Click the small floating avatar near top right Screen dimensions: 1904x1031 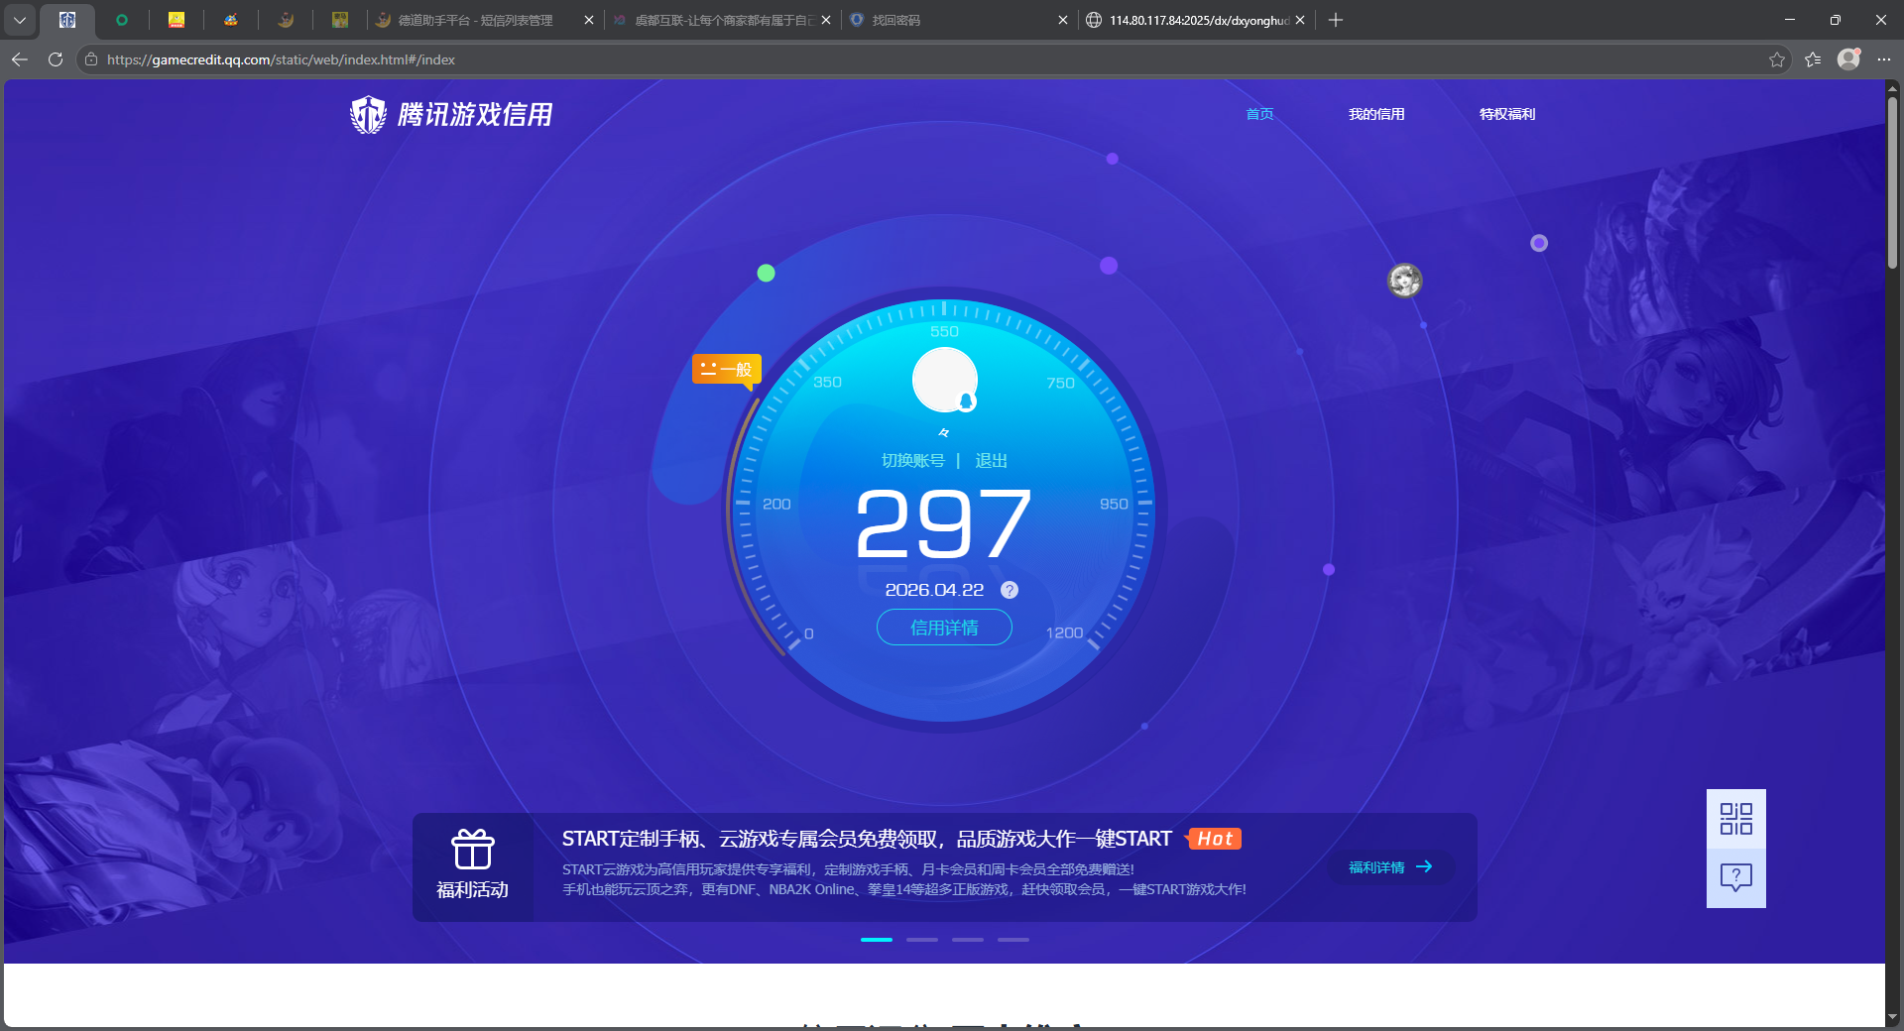(1404, 281)
